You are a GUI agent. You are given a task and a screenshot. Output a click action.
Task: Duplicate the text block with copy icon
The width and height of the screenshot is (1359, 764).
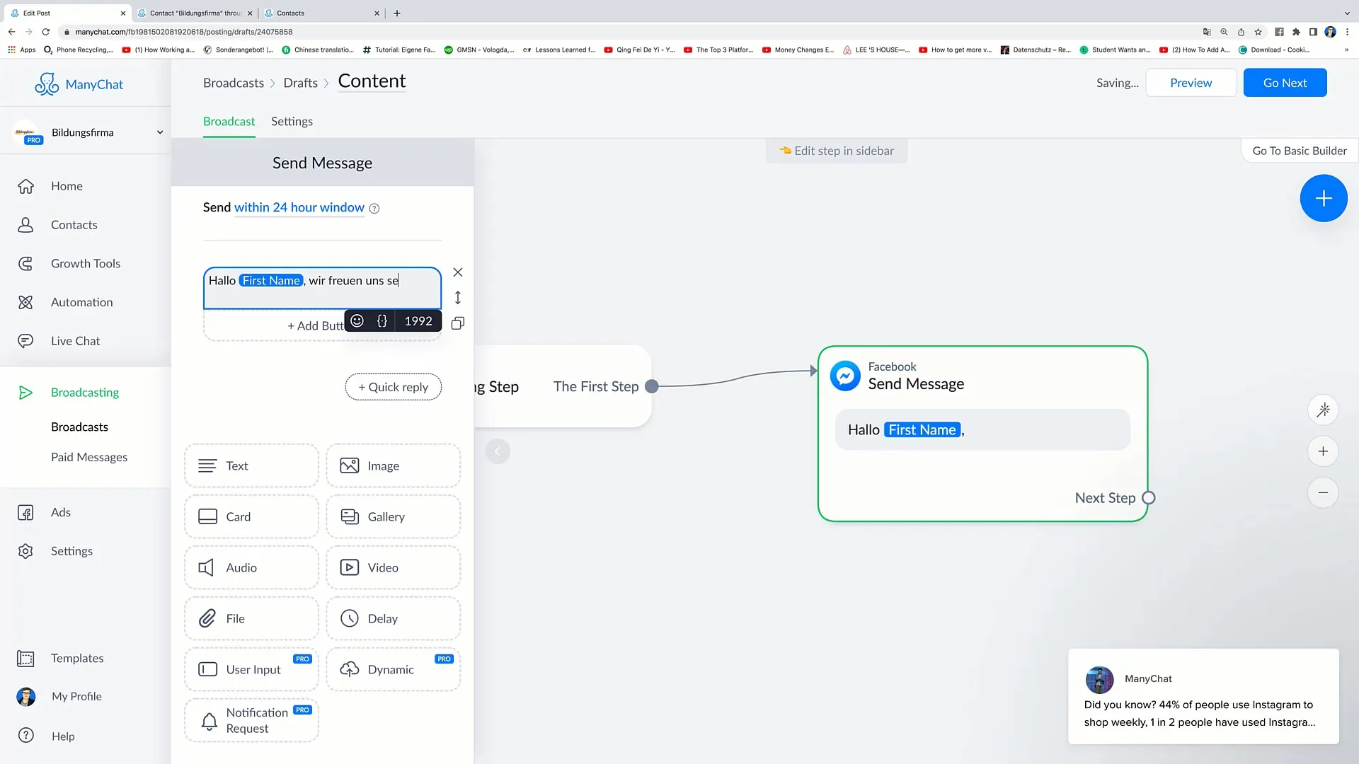click(458, 323)
